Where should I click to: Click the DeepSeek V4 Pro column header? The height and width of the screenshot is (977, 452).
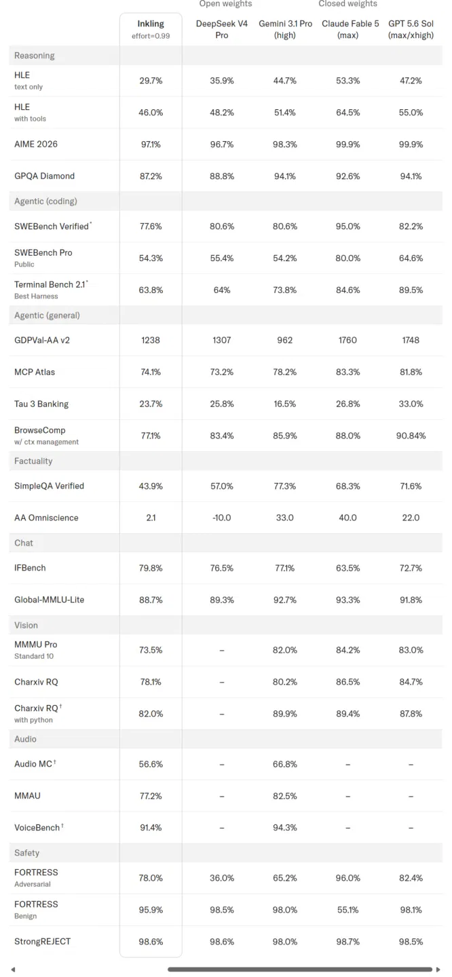coord(222,29)
